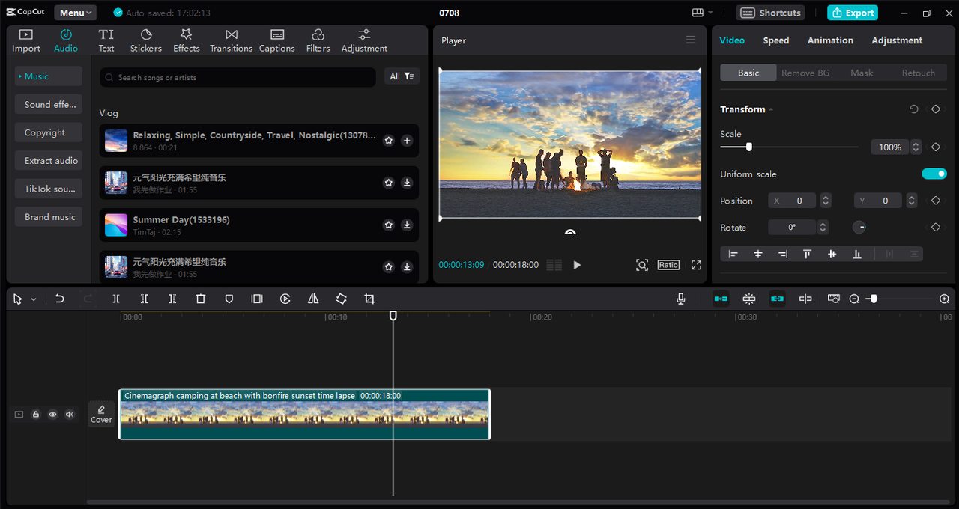Image resolution: width=959 pixels, height=509 pixels.
Task: Enter fullscreen preview in the Player
Action: pyautogui.click(x=696, y=265)
